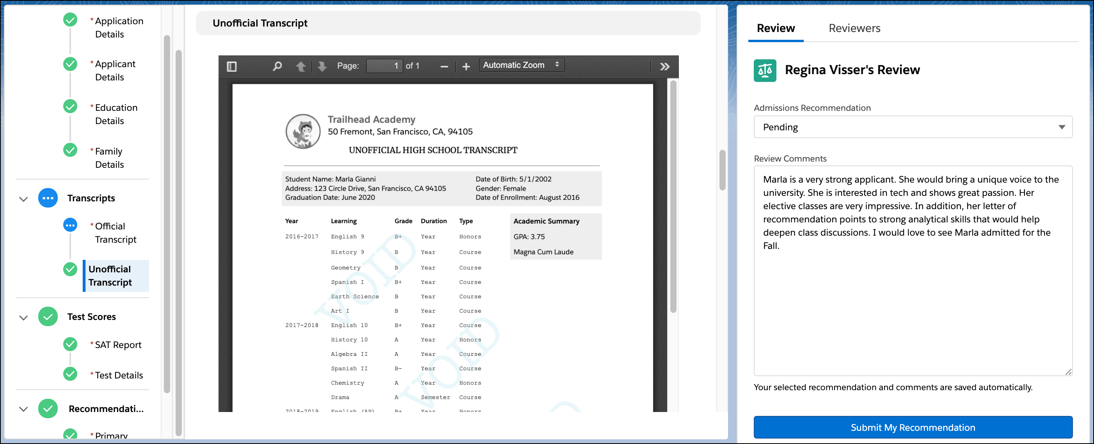This screenshot has height=444, width=1094.
Task: Zoom out with the minus icon
Action: coord(444,66)
